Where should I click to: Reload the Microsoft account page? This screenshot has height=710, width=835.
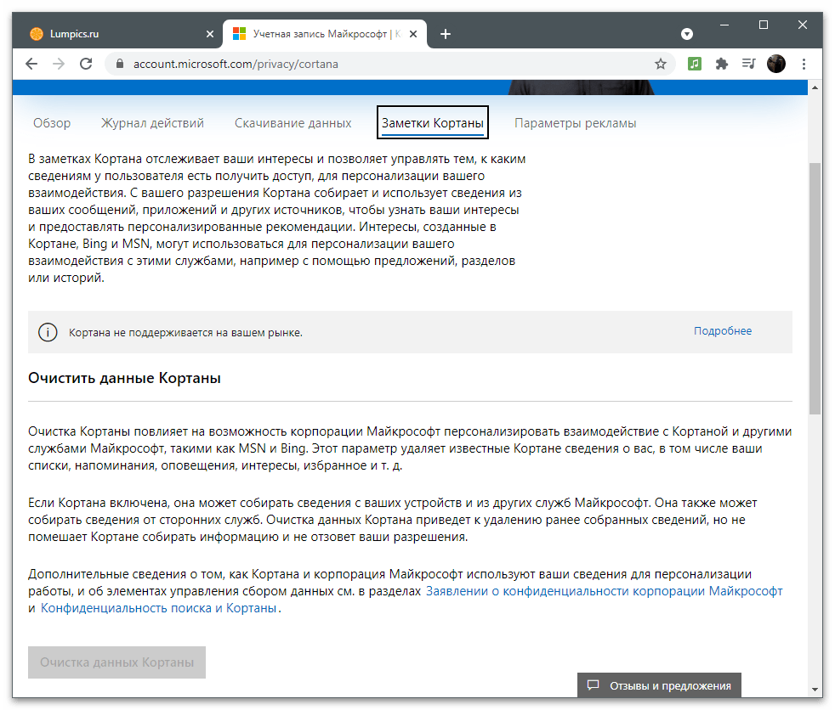[86, 65]
